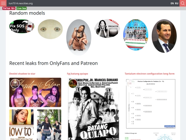The width and height of the screenshot is (186, 140).
Task: Click the Live Sex badge
Action: tap(21, 8)
